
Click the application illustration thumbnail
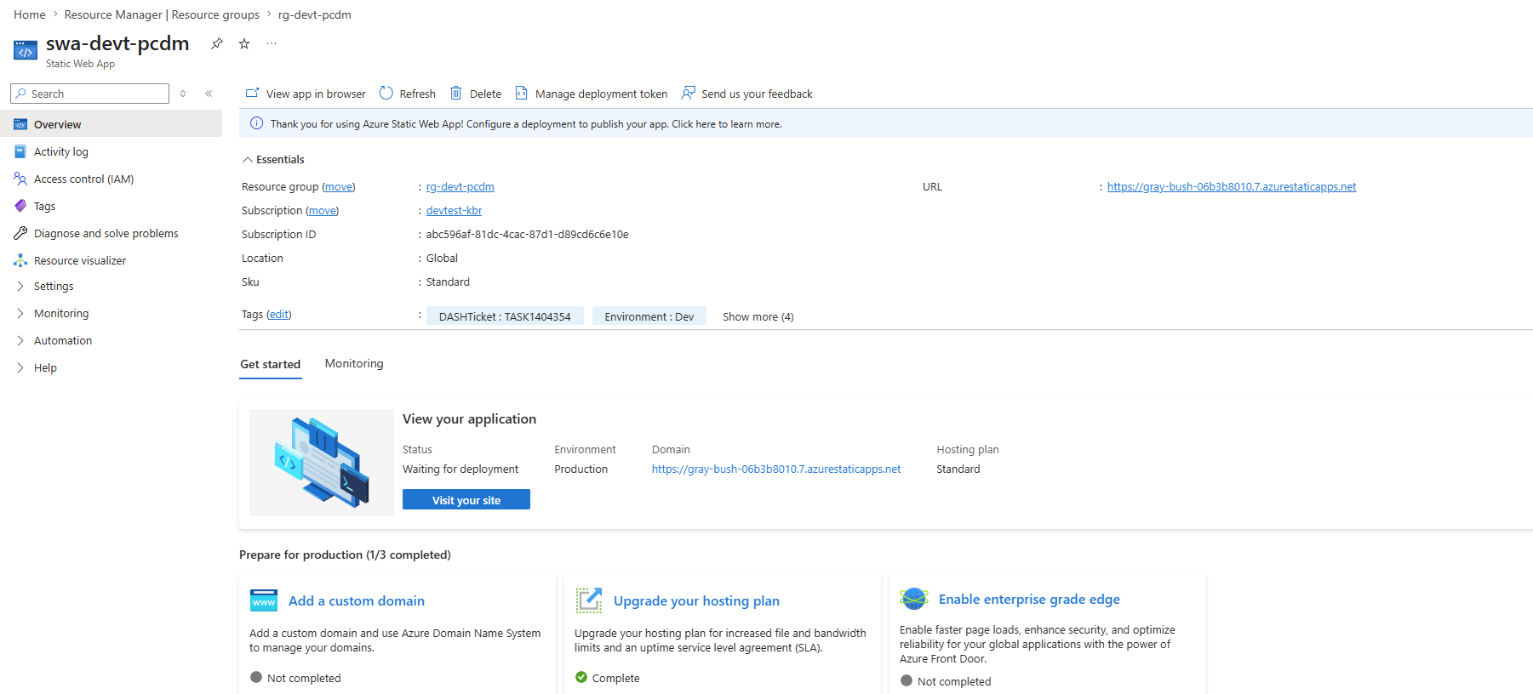[322, 463]
